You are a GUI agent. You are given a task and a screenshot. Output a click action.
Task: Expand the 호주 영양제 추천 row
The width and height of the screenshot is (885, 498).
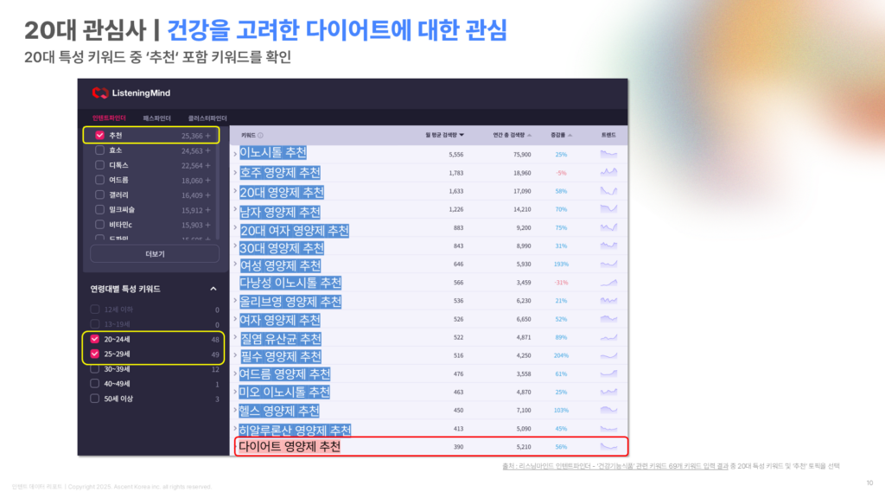pos(235,172)
